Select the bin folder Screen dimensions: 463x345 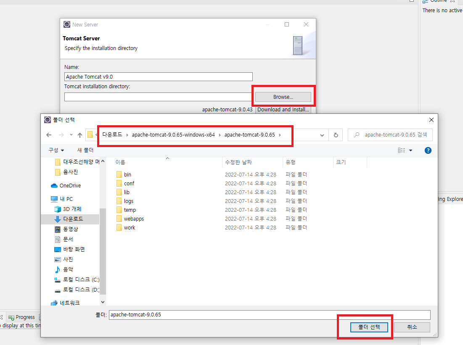click(127, 174)
